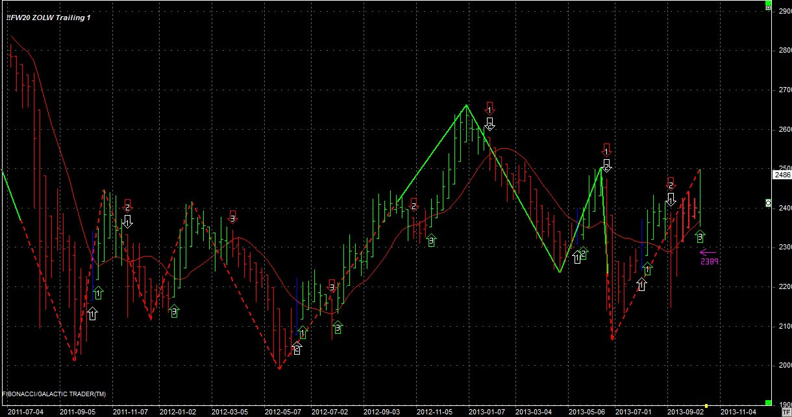Select the 2600 price axis label
Screen dimensions: 792x417
784,129
